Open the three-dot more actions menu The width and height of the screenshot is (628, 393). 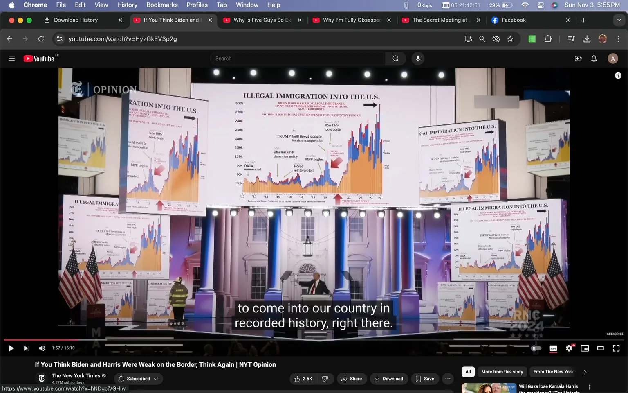tap(447, 379)
